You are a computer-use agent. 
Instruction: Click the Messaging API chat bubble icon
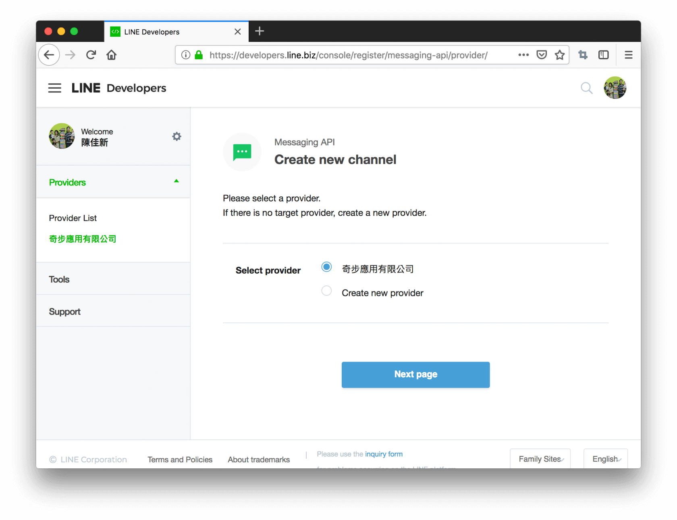point(242,152)
